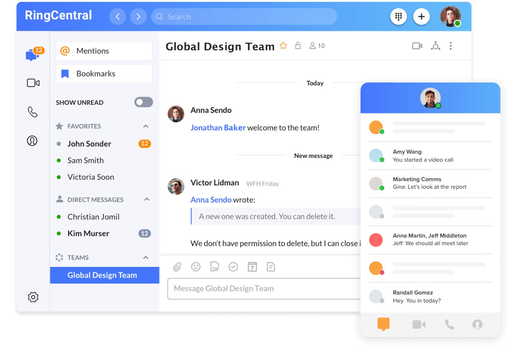Click Kim Murser's gray 12 badge

click(145, 233)
